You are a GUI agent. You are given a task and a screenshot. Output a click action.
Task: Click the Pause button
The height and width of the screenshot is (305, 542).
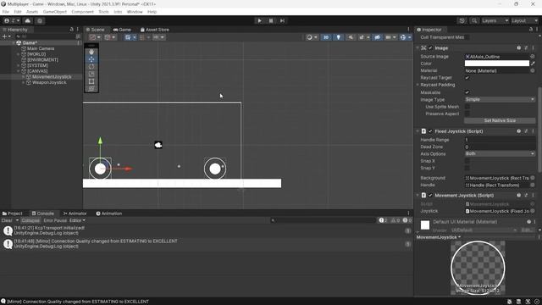pyautogui.click(x=271, y=20)
